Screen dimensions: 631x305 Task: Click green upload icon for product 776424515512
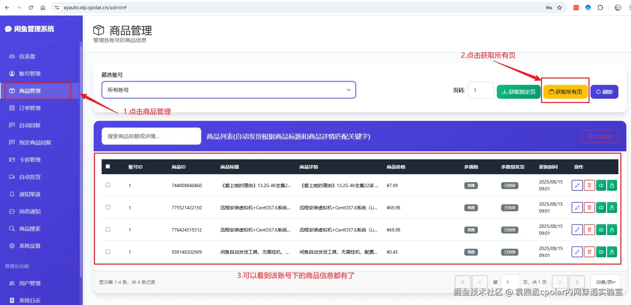tap(612, 230)
